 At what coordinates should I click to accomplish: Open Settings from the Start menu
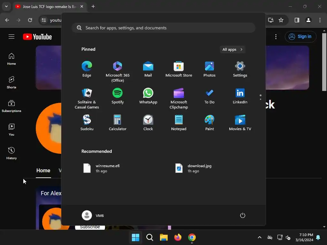240,69
